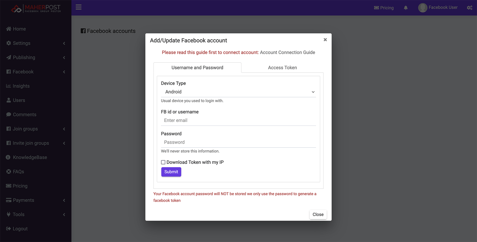Click the FAQs lifebuoy icon
The height and width of the screenshot is (242, 477).
(9, 172)
